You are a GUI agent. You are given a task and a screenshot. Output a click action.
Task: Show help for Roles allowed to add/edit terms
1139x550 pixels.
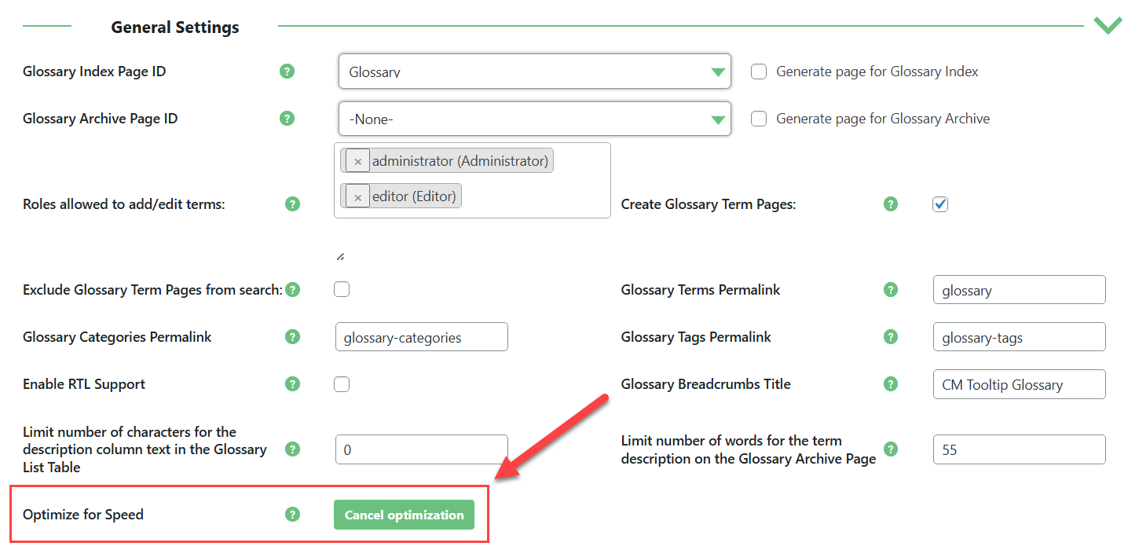(x=292, y=204)
